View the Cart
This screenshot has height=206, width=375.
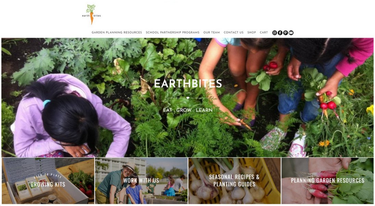(x=264, y=33)
